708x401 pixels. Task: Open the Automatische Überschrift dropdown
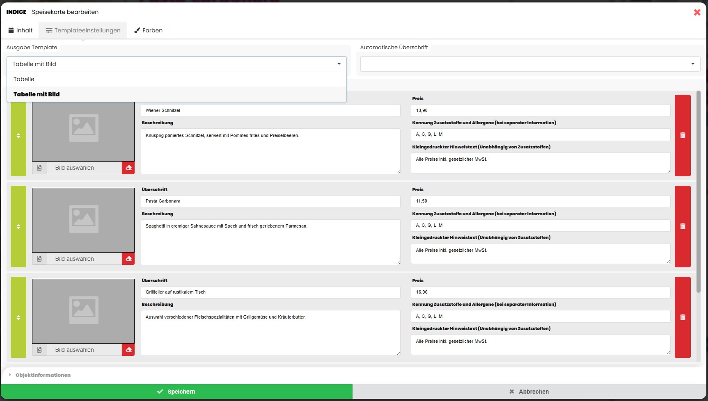point(530,64)
